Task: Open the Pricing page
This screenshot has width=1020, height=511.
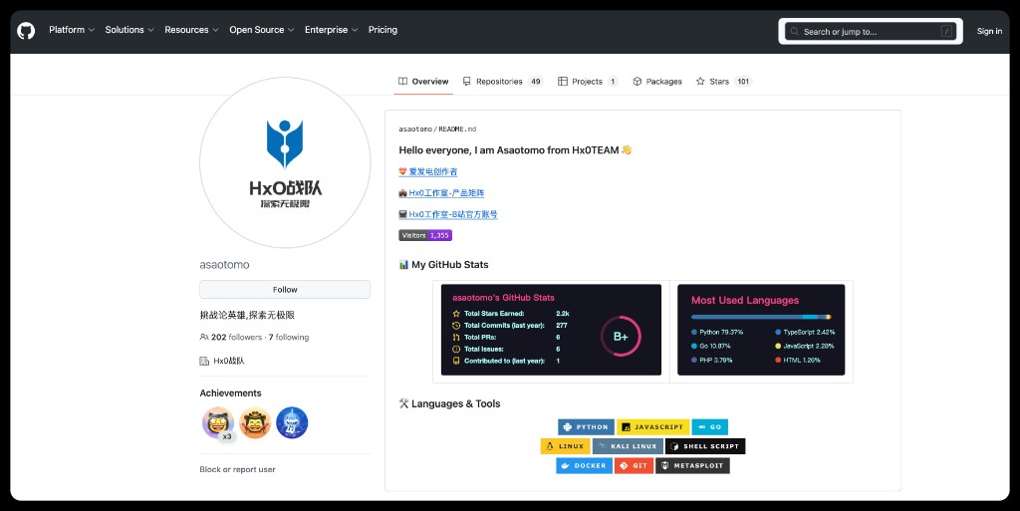Action: click(382, 30)
